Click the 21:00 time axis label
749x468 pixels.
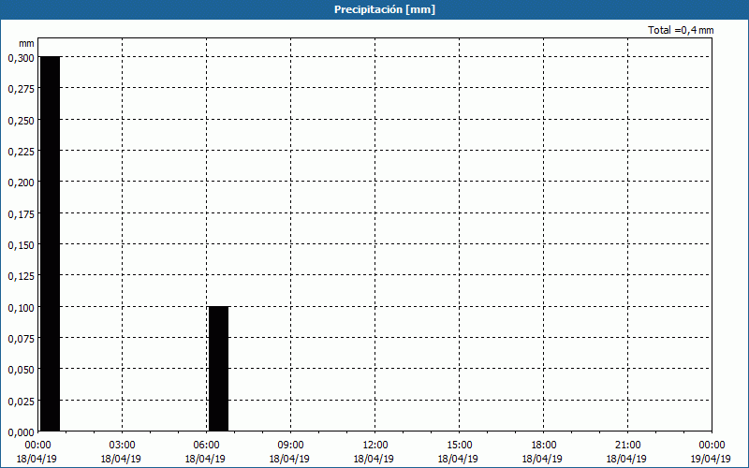627,446
